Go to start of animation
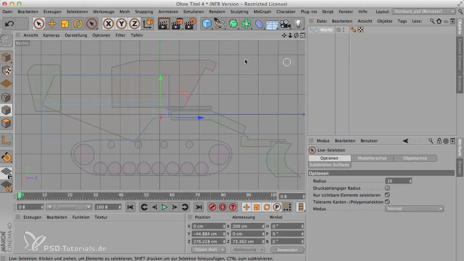 pyautogui.click(x=130, y=207)
